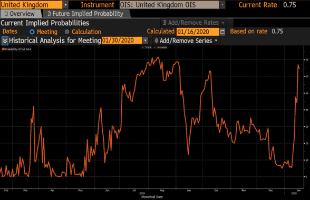Click the United Kingdom country field
The width and height of the screenshot is (310, 200).
pos(31,5)
